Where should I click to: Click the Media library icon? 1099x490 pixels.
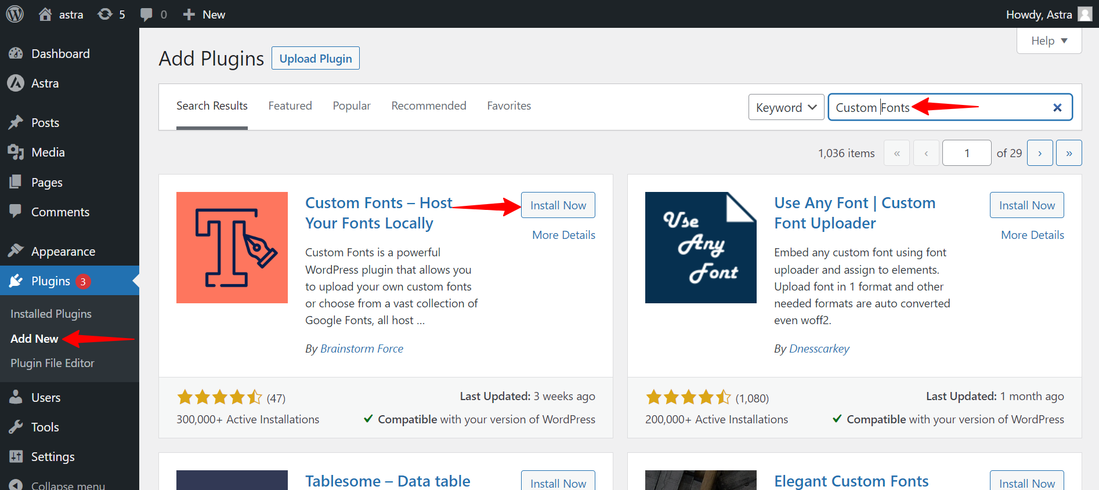(x=16, y=152)
